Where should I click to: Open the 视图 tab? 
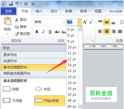98,11
